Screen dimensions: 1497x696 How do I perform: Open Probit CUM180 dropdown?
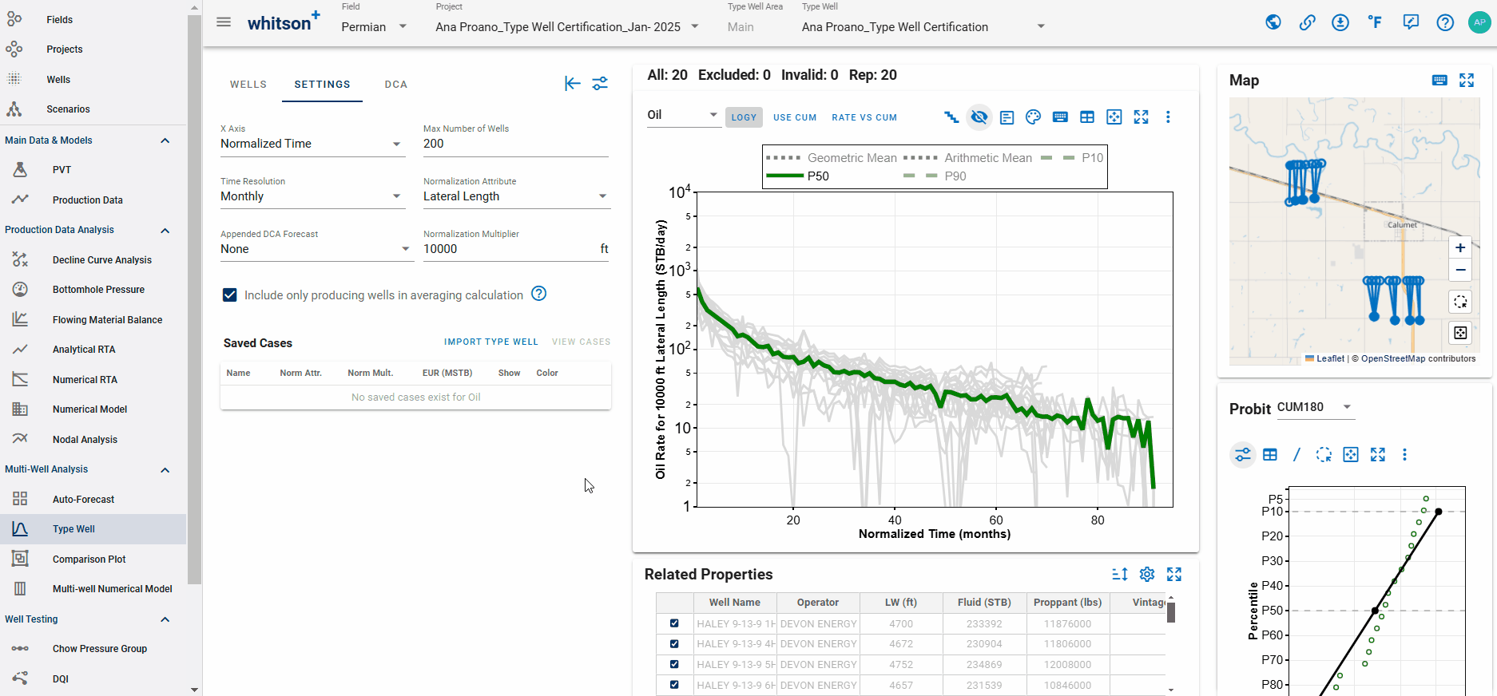click(1314, 407)
